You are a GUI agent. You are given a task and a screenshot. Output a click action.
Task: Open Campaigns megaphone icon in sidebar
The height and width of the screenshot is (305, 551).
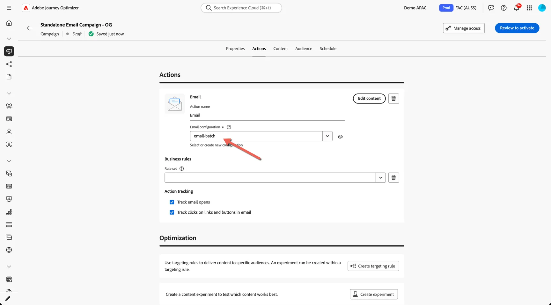9,51
